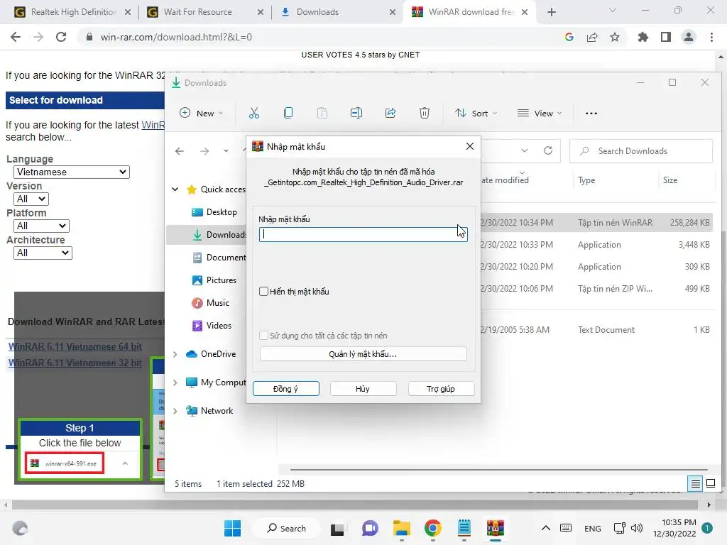The image size is (727, 545).
Task: Click the Copy icon in Explorer toolbar
Action: point(288,113)
